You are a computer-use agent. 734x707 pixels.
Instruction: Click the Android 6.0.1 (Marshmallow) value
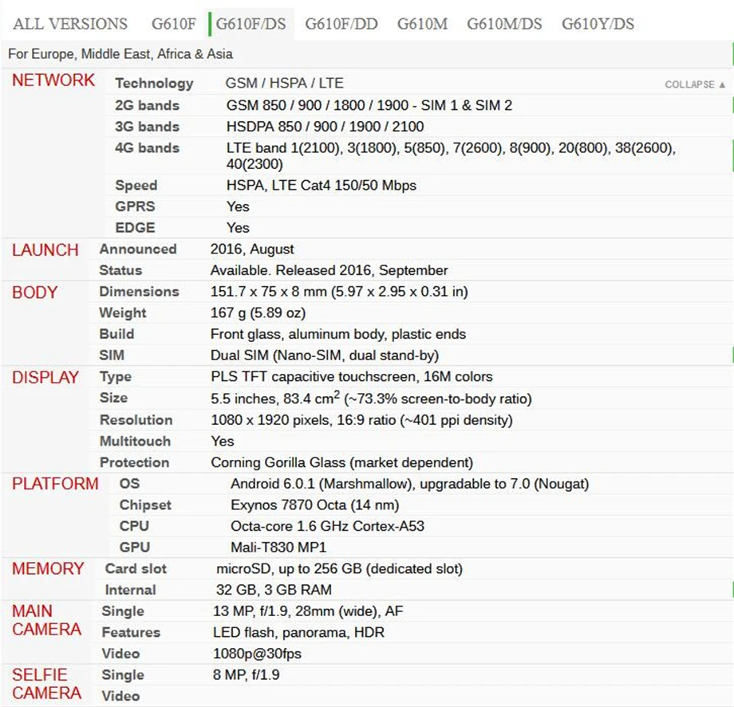(x=410, y=484)
